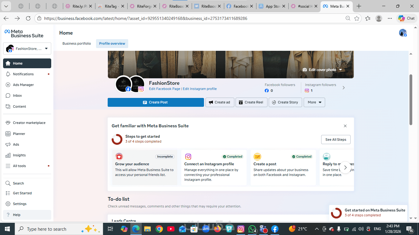
Task: Click the Get started on Meta Business Suite progress ring
Action: 336,213
